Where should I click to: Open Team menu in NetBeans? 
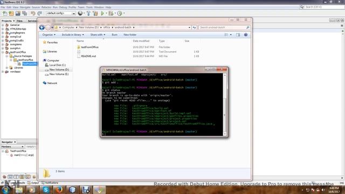(81, 7)
